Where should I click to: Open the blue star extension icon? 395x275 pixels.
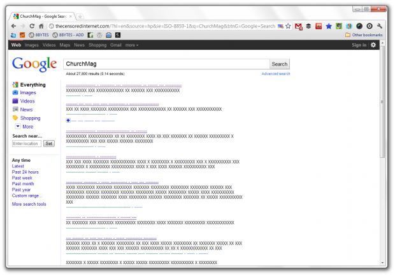coord(329,26)
